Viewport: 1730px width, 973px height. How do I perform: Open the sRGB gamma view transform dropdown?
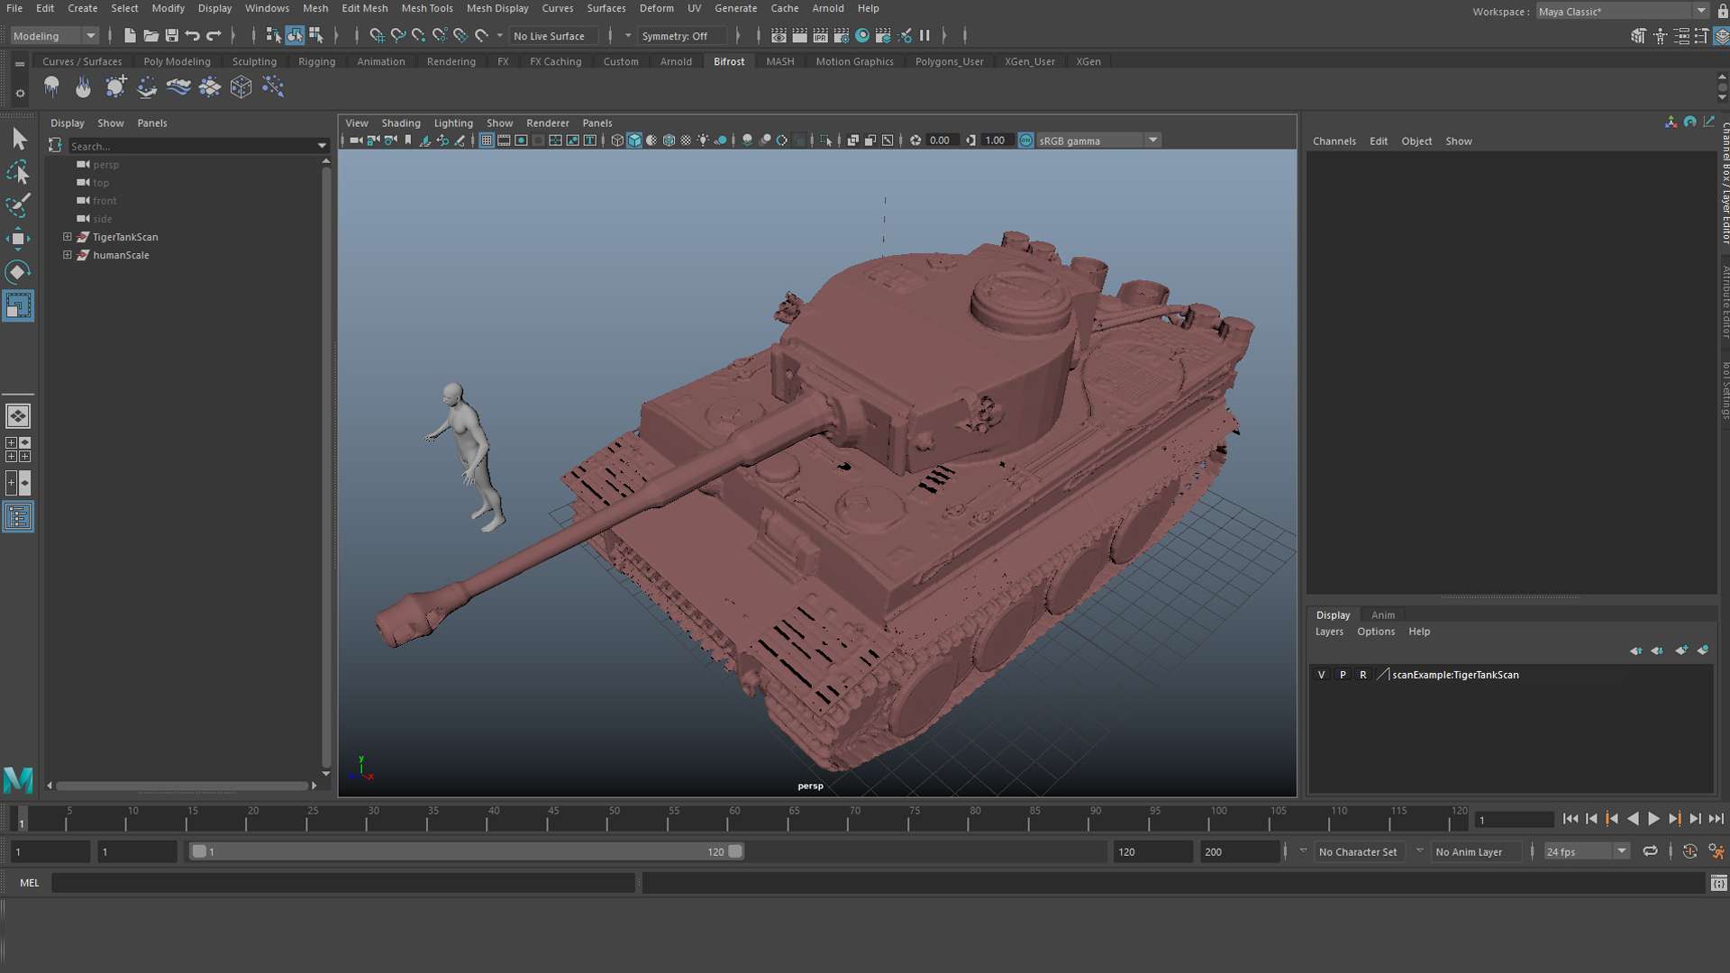[1098, 141]
